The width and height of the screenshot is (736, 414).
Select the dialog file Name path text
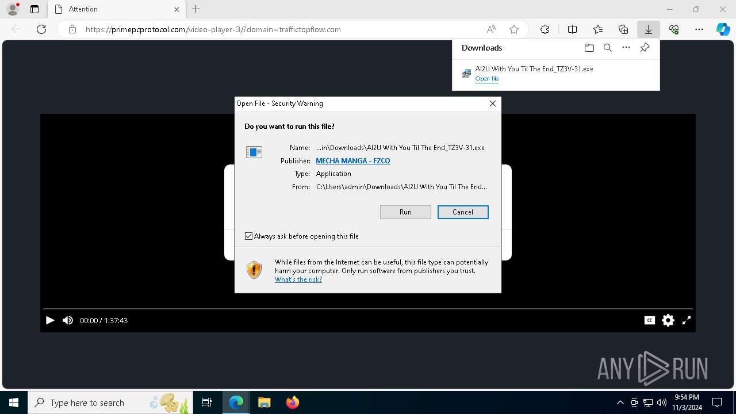point(400,148)
